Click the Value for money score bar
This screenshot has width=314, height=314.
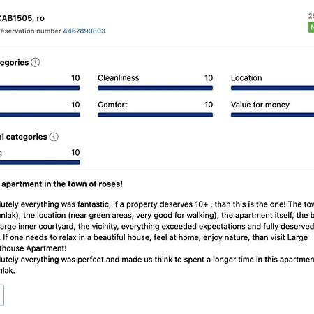272,115
